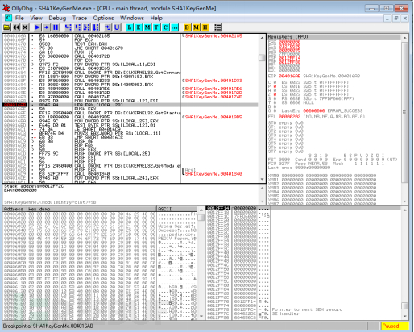The height and width of the screenshot is (332, 414).
Task: Click disassembly scrollbar down arrow
Action: point(262,179)
